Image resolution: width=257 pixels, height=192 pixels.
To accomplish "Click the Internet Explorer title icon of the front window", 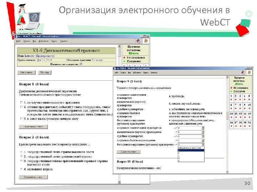I will (x=115, y=68).
